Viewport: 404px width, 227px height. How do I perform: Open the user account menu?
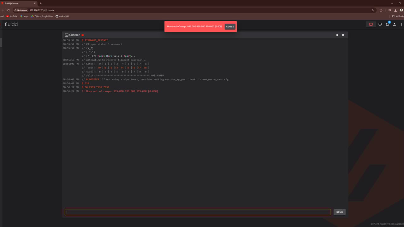(x=394, y=24)
